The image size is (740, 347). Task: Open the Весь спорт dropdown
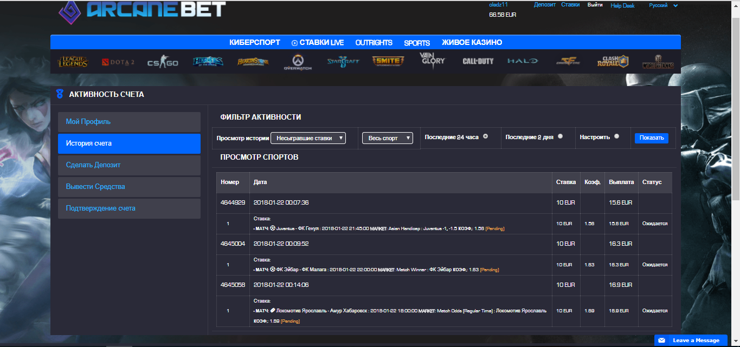coord(388,138)
